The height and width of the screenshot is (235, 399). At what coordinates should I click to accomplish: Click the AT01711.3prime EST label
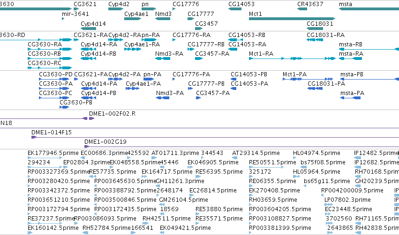coord(175,153)
